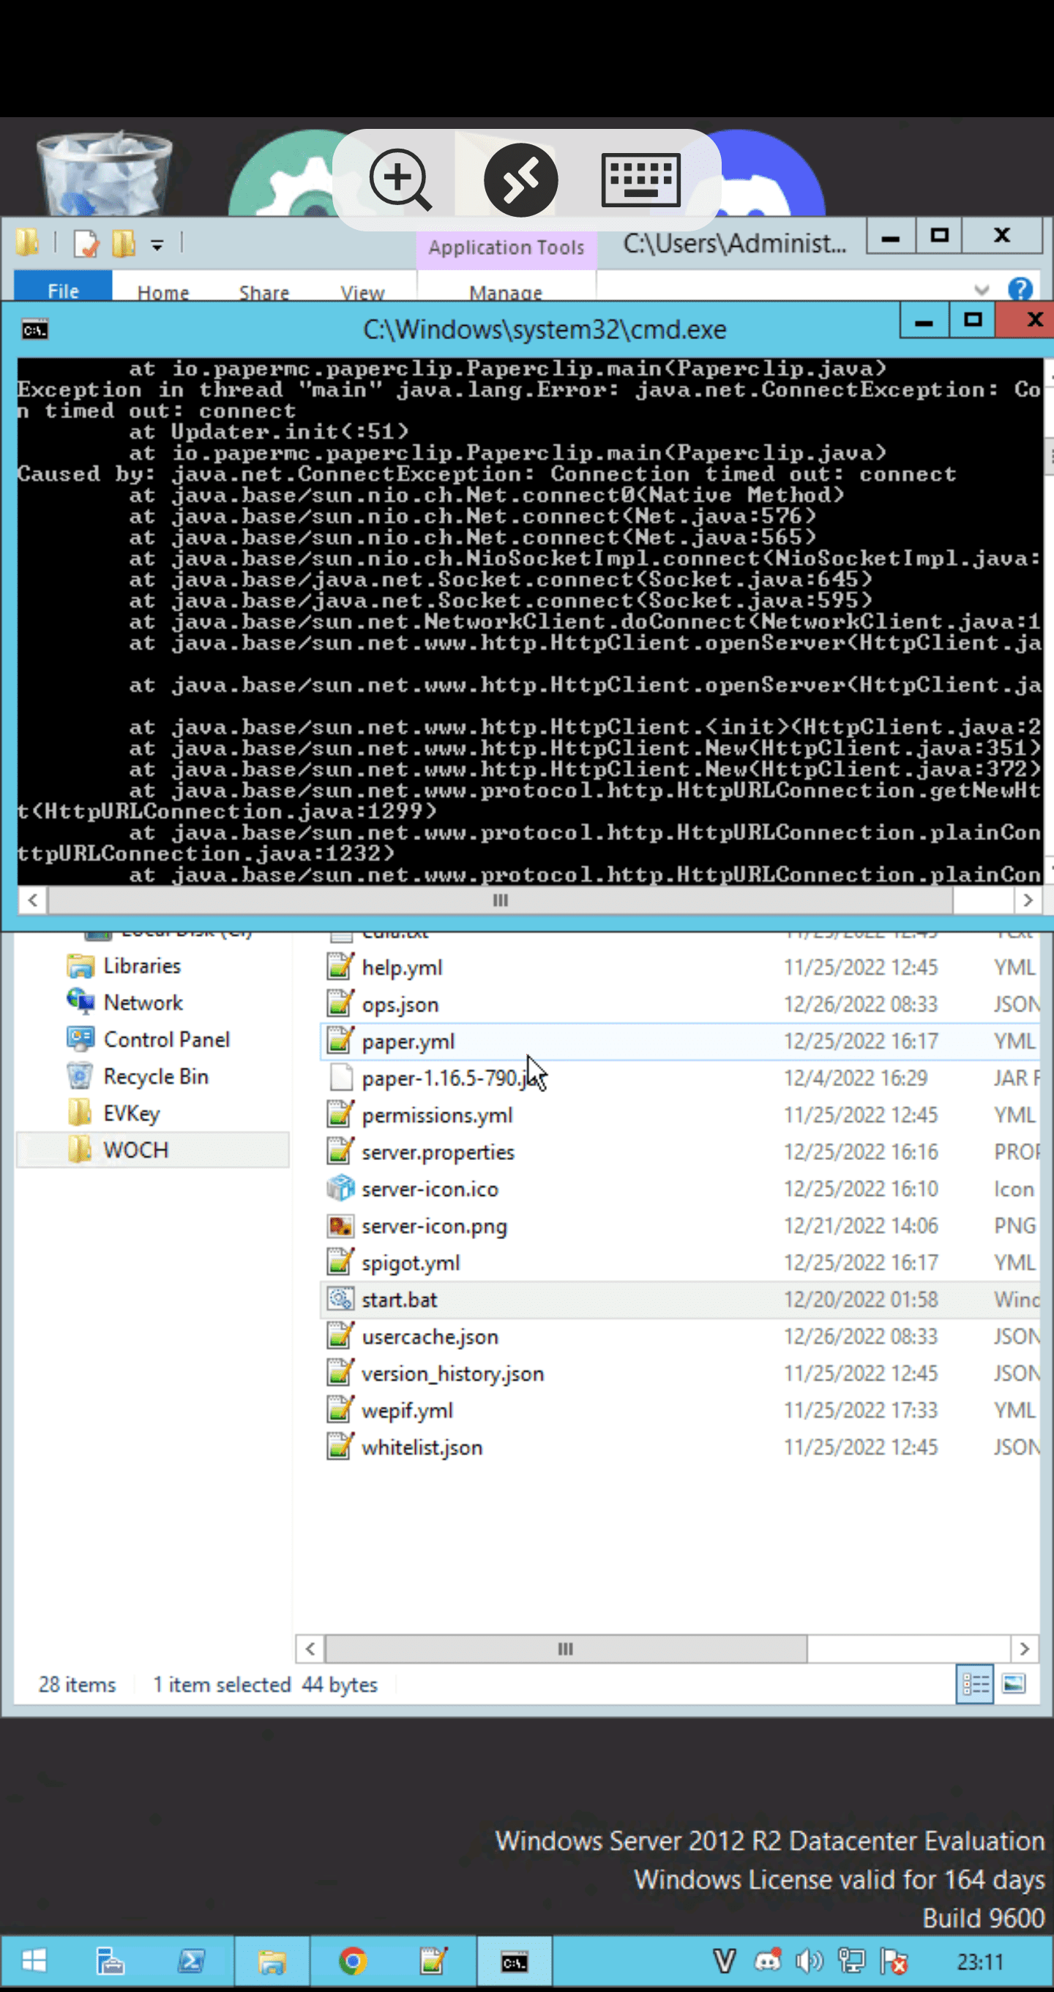The width and height of the screenshot is (1054, 1992).
Task: Open Notepad++ from the taskbar
Action: pyautogui.click(x=433, y=1961)
